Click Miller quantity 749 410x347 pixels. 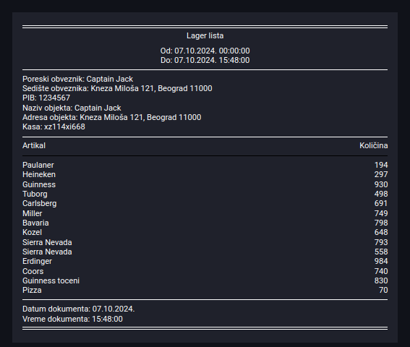pos(381,213)
